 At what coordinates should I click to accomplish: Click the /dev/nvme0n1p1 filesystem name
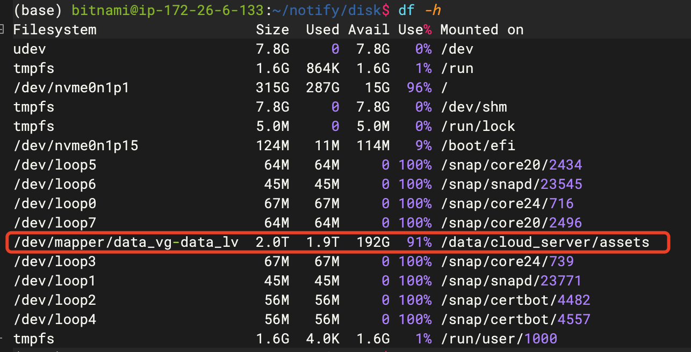point(71,87)
